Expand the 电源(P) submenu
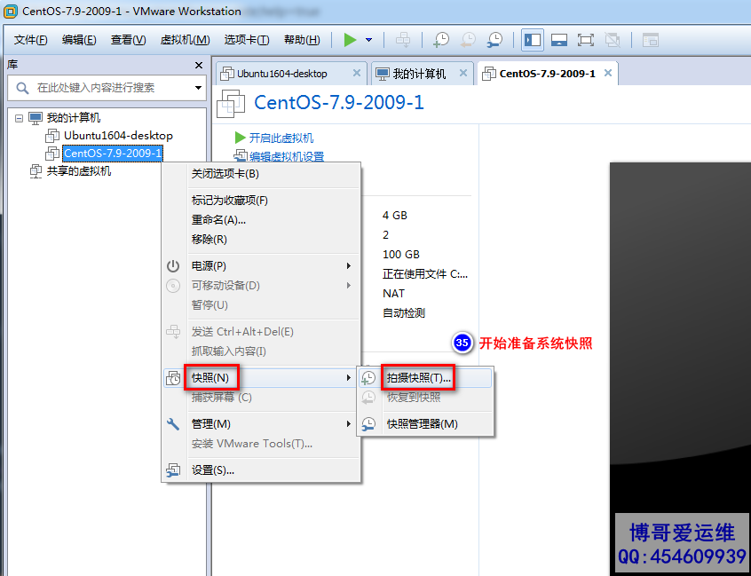 [x=261, y=265]
